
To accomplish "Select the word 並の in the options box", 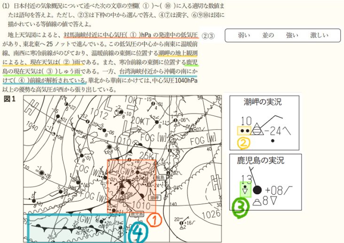I will (x=268, y=35).
